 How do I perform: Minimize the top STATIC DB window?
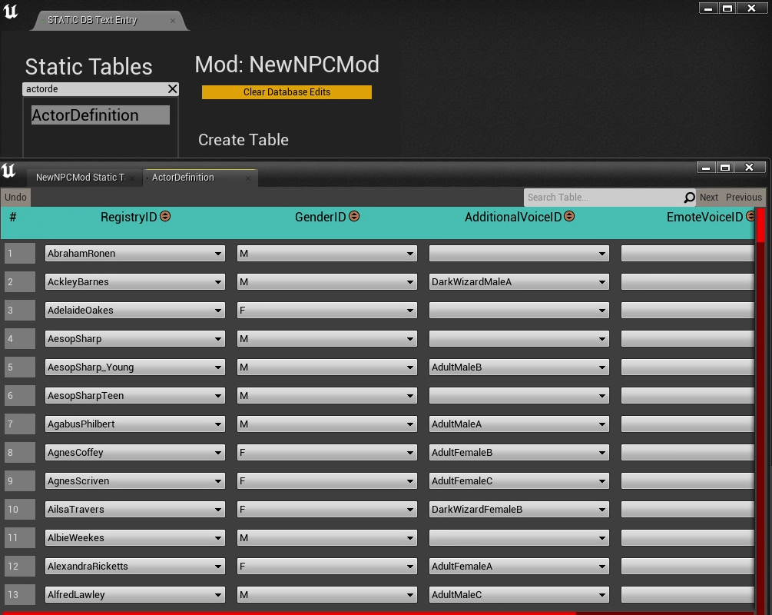click(x=708, y=8)
